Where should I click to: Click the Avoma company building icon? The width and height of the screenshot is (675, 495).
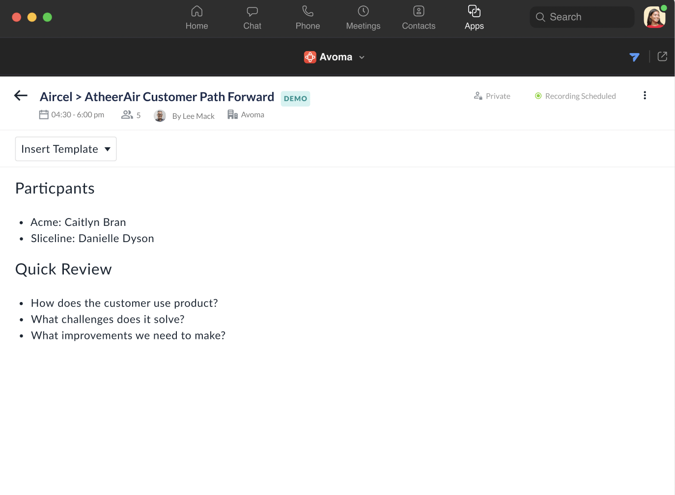tap(232, 114)
